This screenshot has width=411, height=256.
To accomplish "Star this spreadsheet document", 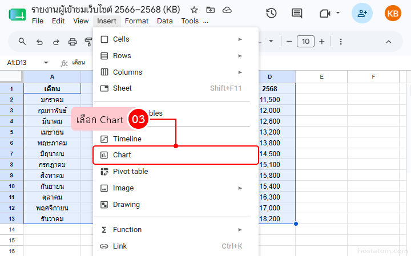I will click(194, 10).
